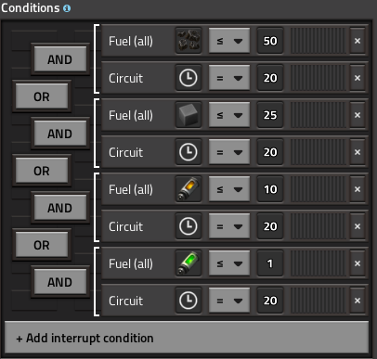Click the value field showing 1
The width and height of the screenshot is (377, 359).
click(x=270, y=263)
